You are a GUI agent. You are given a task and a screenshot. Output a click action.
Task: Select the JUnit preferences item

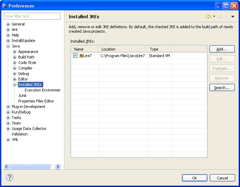22,96
